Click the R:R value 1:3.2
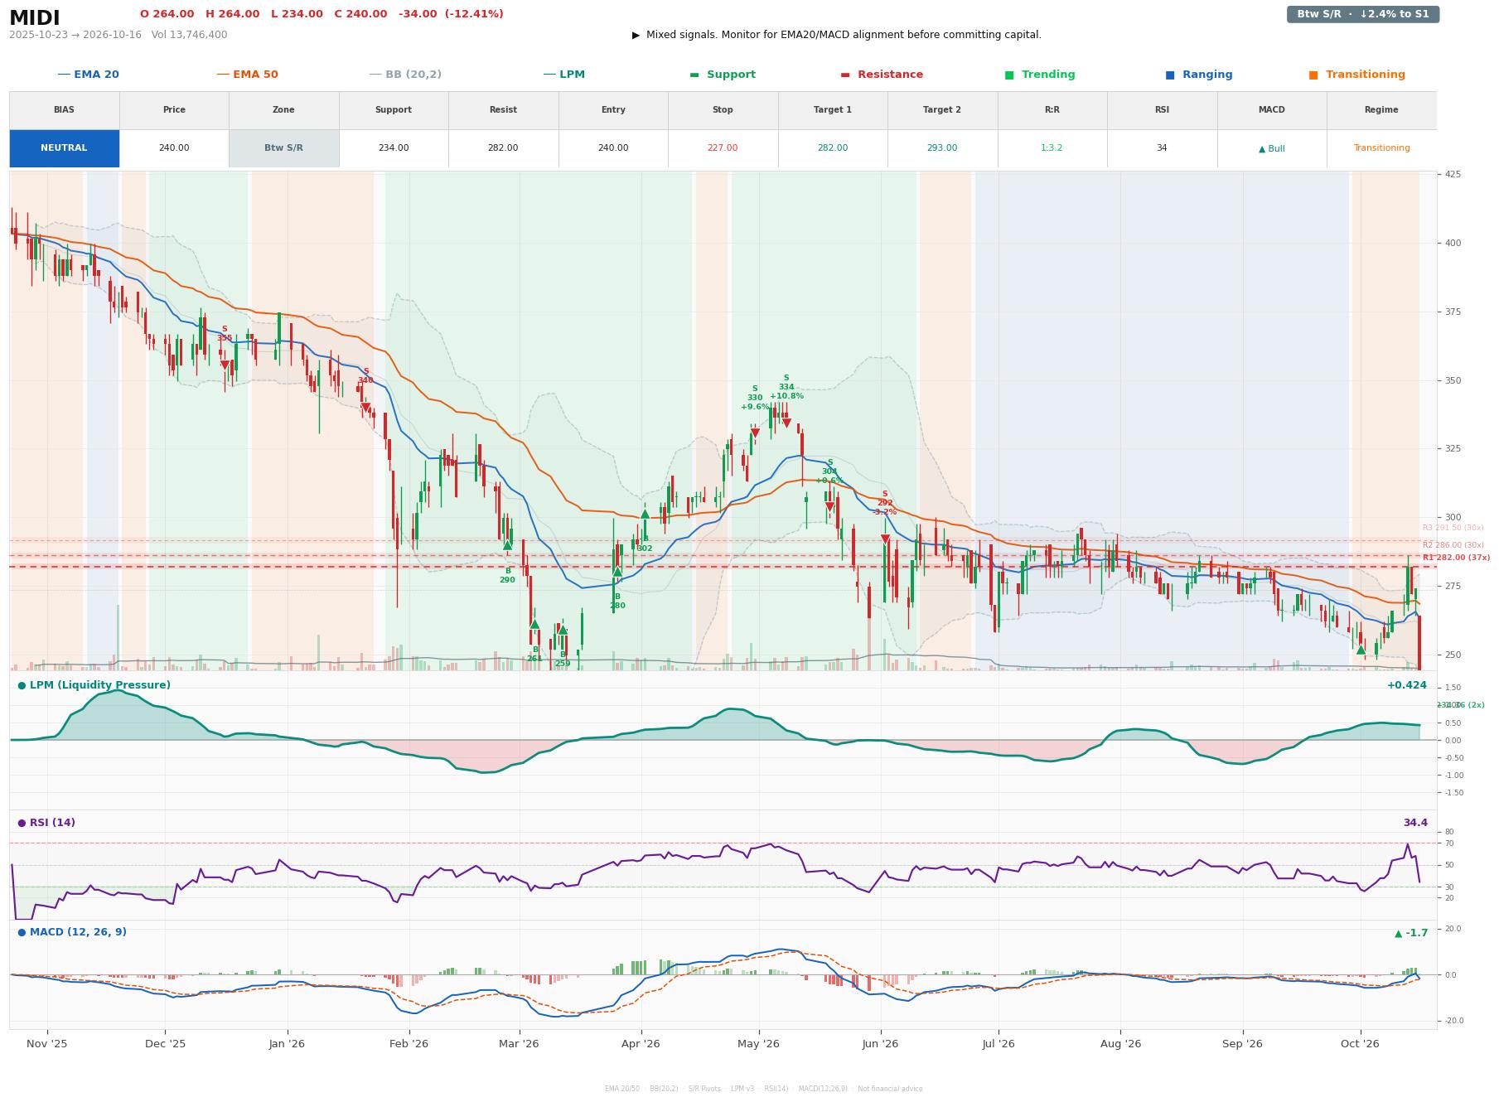Screen dimensions: 1499x1102 [1052, 148]
